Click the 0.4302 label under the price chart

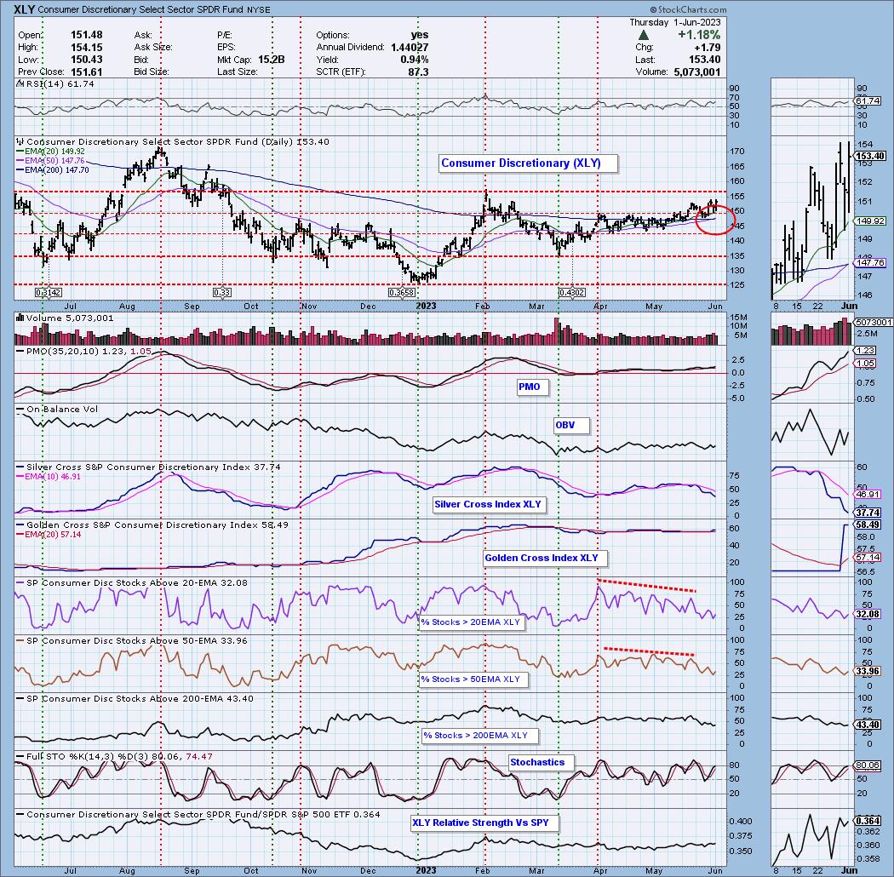572,293
